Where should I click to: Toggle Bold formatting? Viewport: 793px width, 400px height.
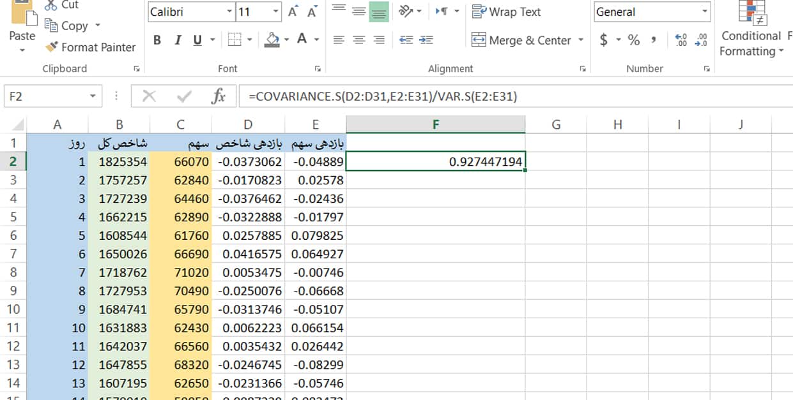(157, 40)
